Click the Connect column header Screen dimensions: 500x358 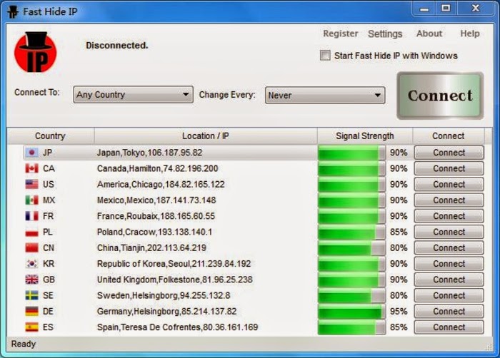[x=449, y=136]
